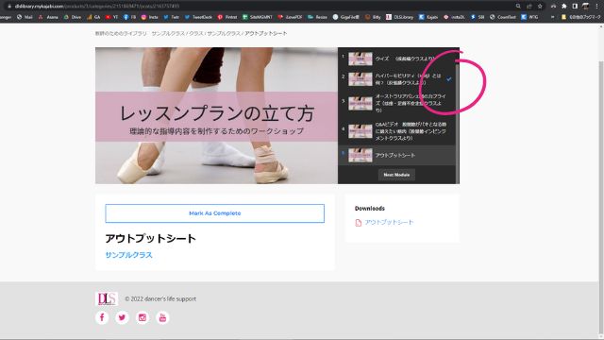Bookmark this page with the star icon
Viewport: 604px width, 340px height.
click(540, 7)
